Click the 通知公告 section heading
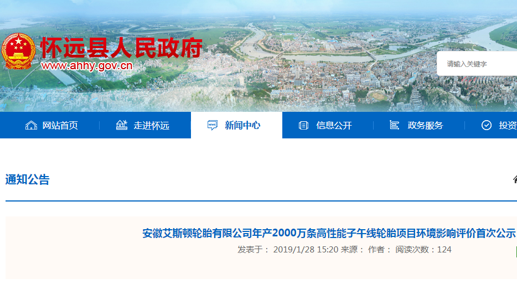Image resolution: width=517 pixels, height=284 pixels. (27, 180)
